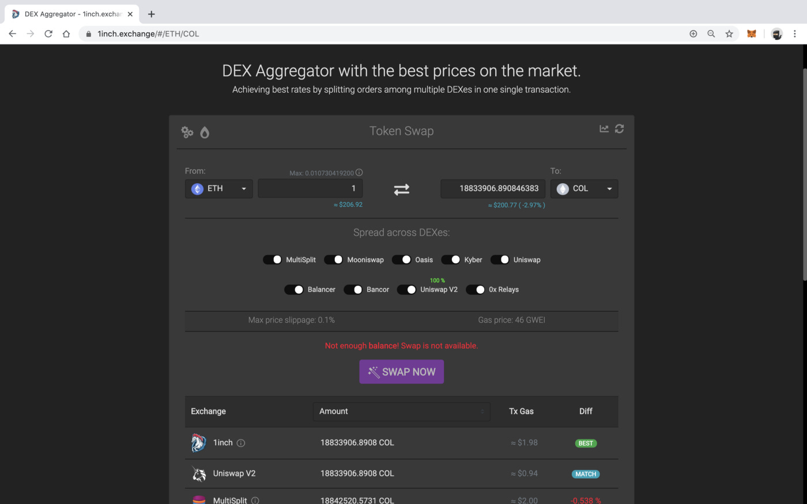Click the ≈ $206.92 value text
Image resolution: width=807 pixels, height=504 pixels.
(x=348, y=205)
